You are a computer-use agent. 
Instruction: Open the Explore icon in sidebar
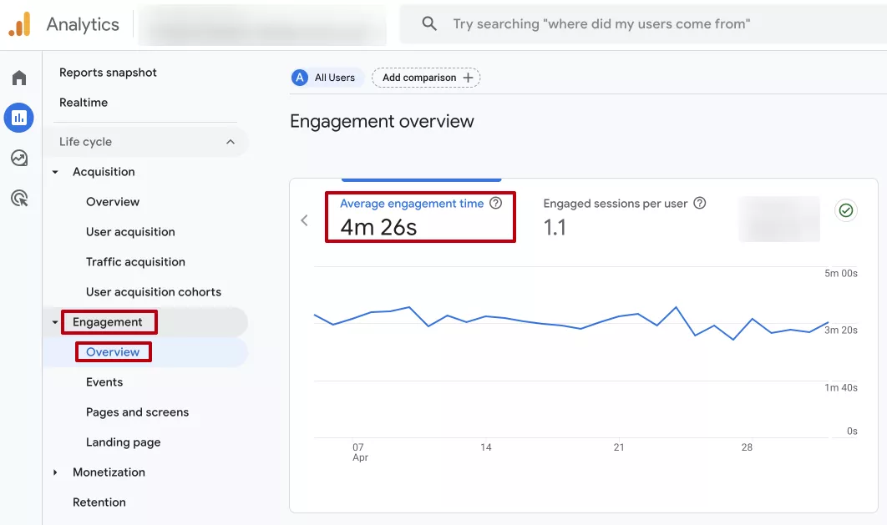[19, 159]
